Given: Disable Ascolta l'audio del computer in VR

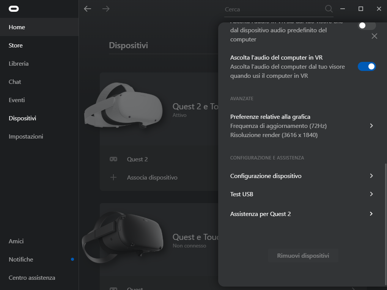Looking at the screenshot, I should click(367, 66).
